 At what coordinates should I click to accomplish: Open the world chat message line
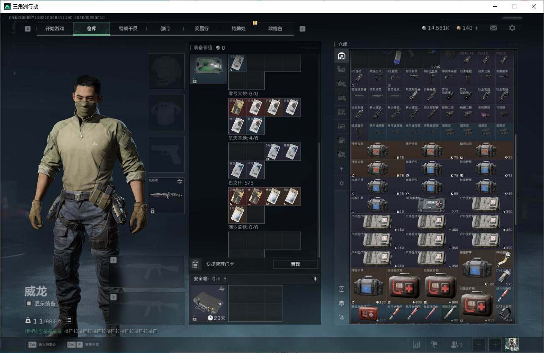[91, 331]
